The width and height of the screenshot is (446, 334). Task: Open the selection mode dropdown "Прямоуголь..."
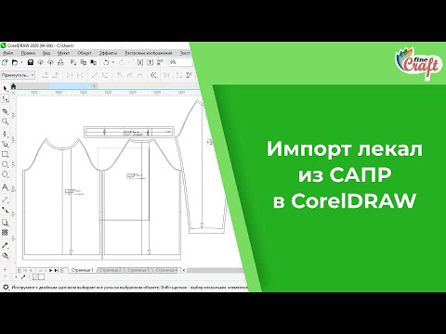click(x=18, y=75)
